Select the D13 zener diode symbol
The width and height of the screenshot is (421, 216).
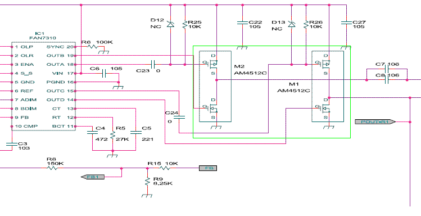click(291, 24)
